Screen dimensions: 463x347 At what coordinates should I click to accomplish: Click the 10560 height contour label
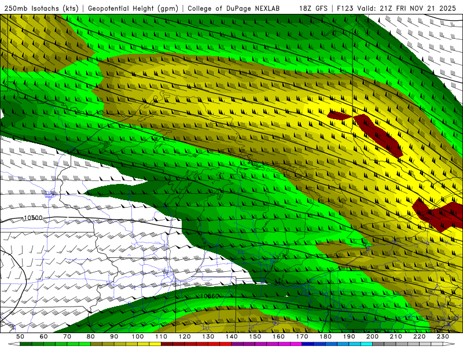tap(210, 296)
